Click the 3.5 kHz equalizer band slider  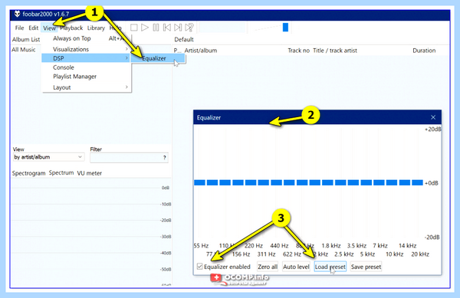[353, 182]
